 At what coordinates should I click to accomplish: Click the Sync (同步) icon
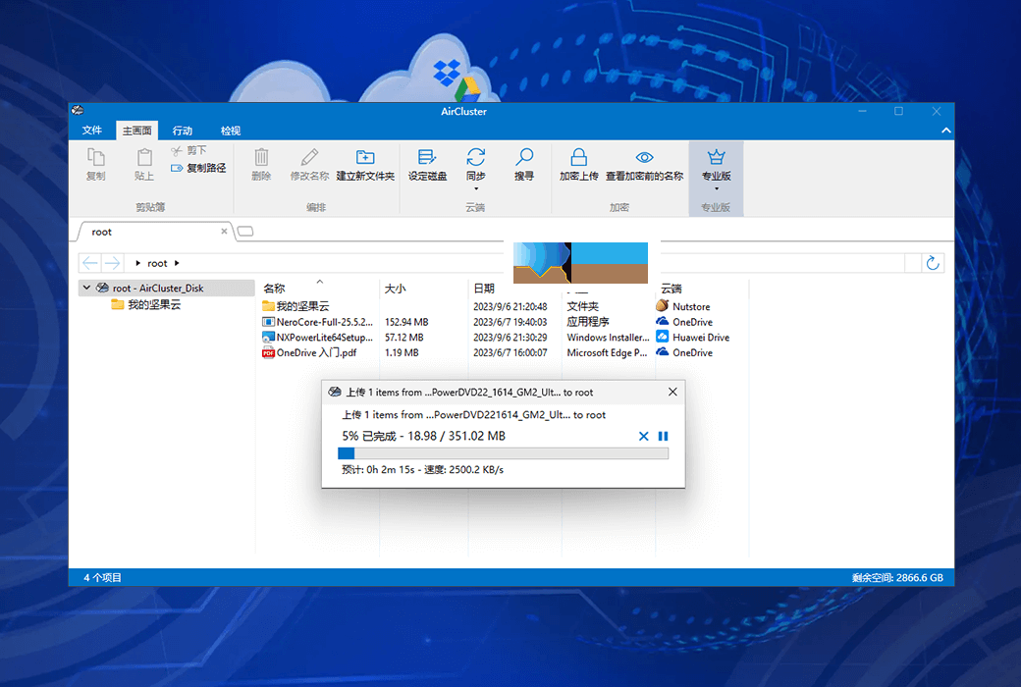(476, 157)
